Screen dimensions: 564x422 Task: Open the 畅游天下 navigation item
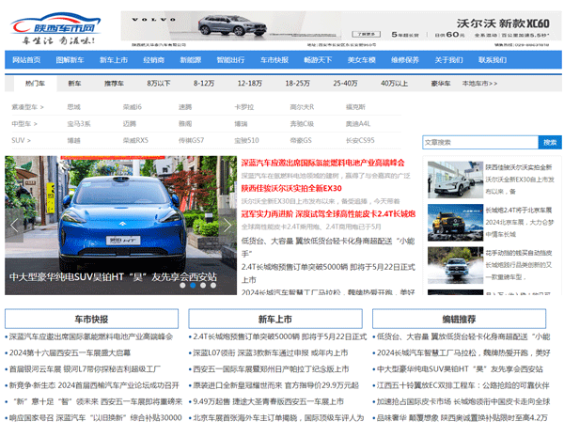click(318, 60)
